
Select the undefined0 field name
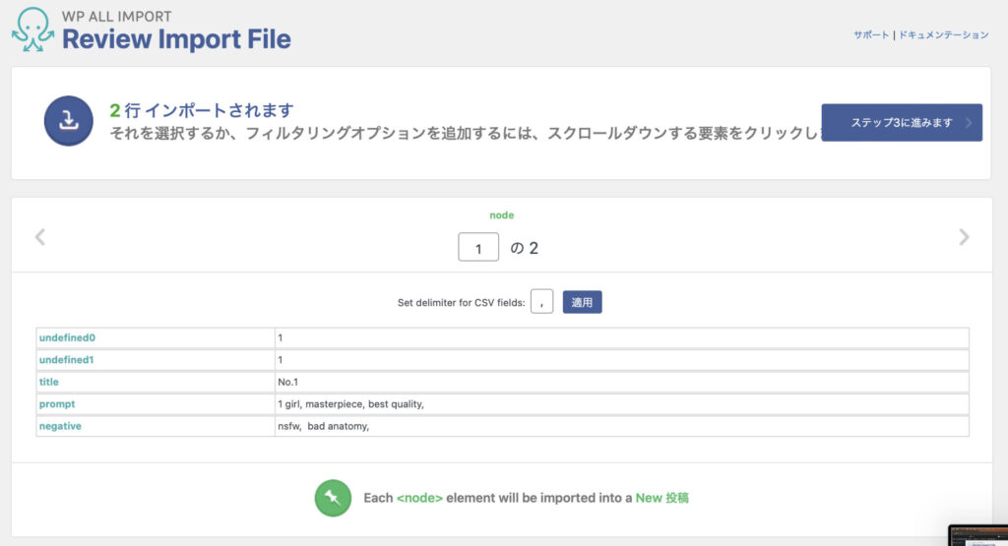click(x=67, y=338)
